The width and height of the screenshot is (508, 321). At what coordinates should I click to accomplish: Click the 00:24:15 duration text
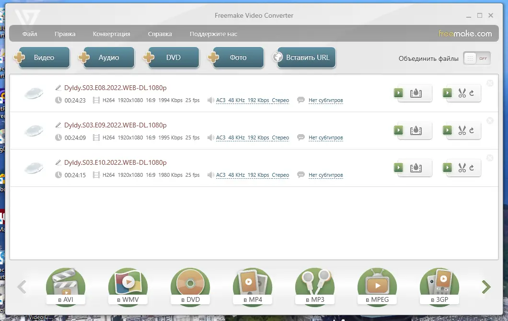coord(75,175)
